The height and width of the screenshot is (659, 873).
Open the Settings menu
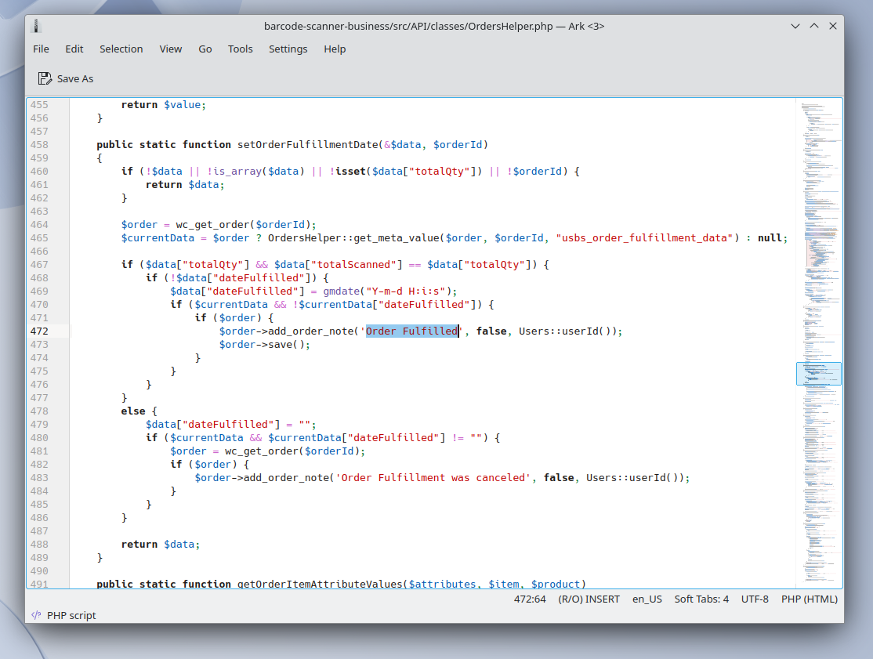coord(288,49)
